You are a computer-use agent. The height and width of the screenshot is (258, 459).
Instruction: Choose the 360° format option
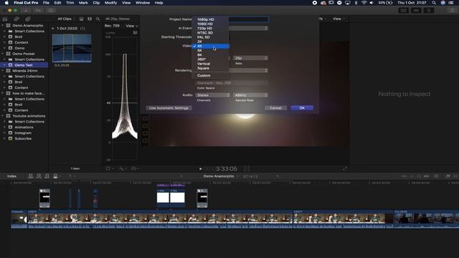coord(210,59)
